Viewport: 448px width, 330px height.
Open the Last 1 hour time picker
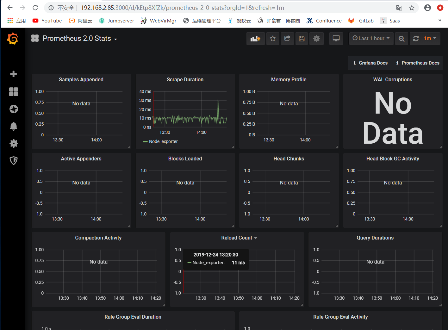tap(371, 38)
